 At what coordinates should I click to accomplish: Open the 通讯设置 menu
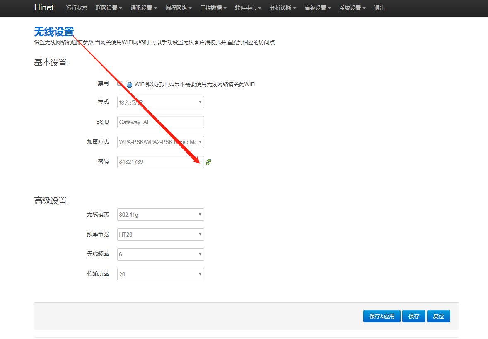143,8
